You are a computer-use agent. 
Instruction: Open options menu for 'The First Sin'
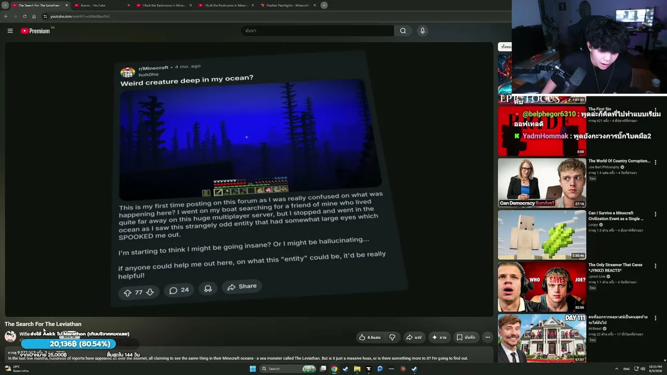[656, 110]
